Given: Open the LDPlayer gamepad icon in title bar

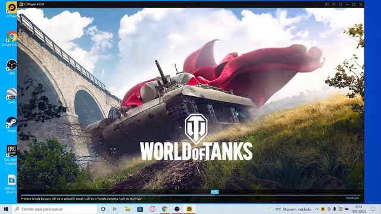Looking at the screenshot, I should tap(327, 4).
